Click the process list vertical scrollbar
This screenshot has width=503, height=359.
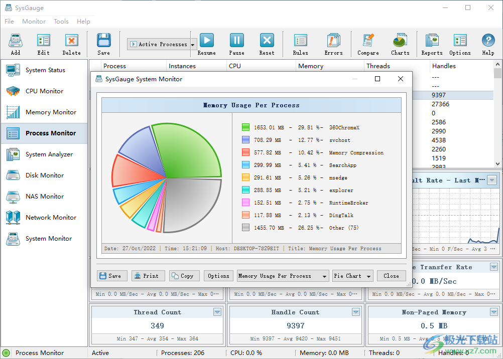497,114
